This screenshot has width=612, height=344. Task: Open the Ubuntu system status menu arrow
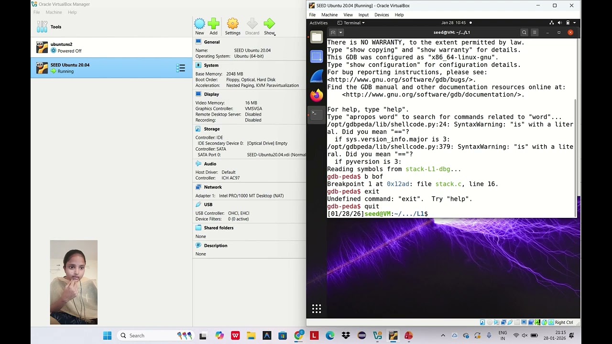tap(574, 22)
